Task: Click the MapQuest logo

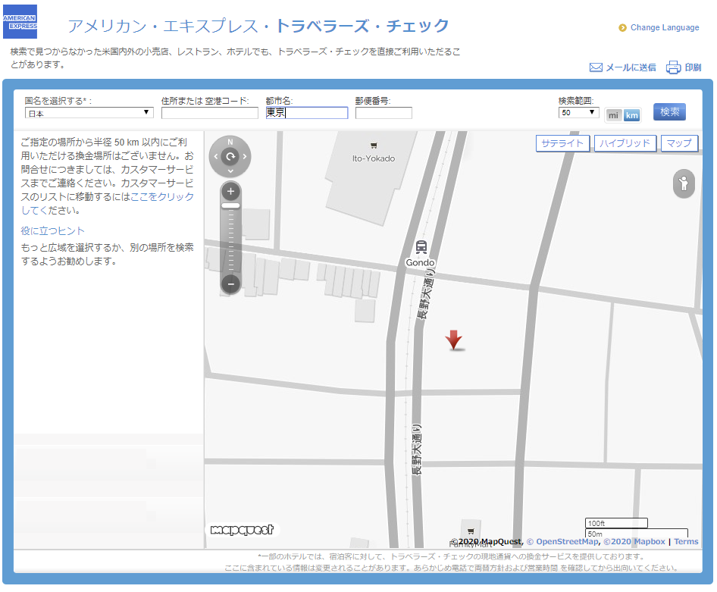Action: click(x=242, y=530)
